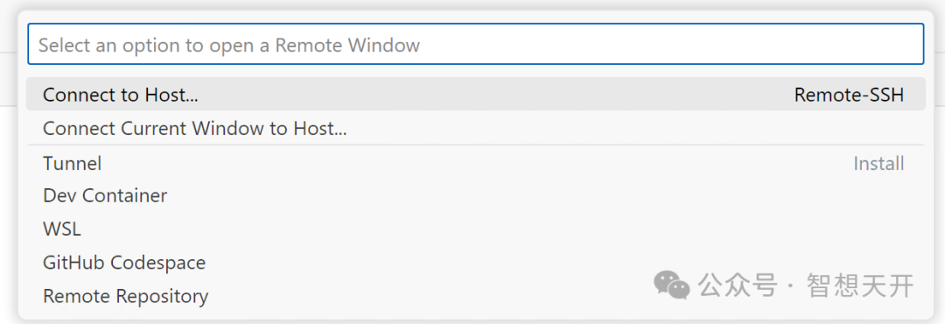The height and width of the screenshot is (324, 945).
Task: Select the GitHub Codespace entry
Action: (x=475, y=263)
